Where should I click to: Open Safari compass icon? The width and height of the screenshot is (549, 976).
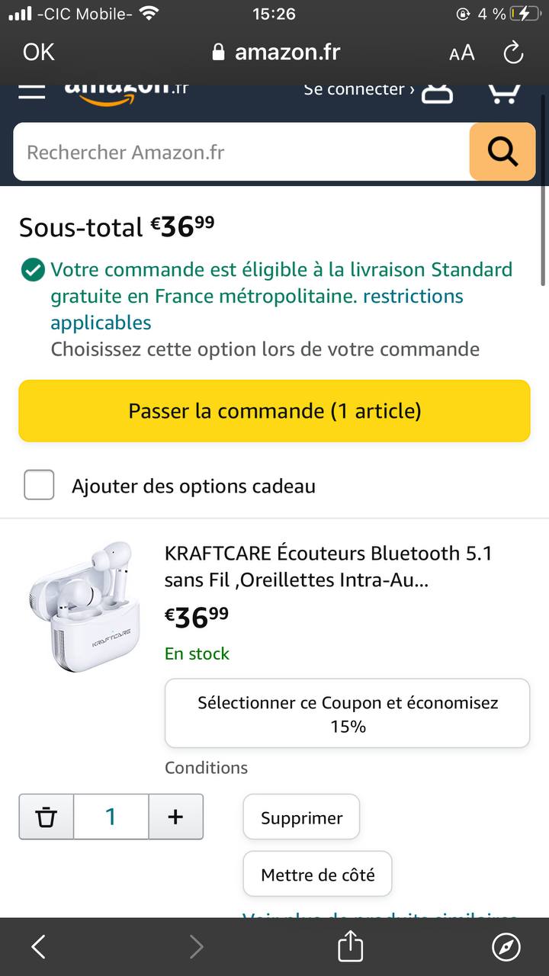506,947
